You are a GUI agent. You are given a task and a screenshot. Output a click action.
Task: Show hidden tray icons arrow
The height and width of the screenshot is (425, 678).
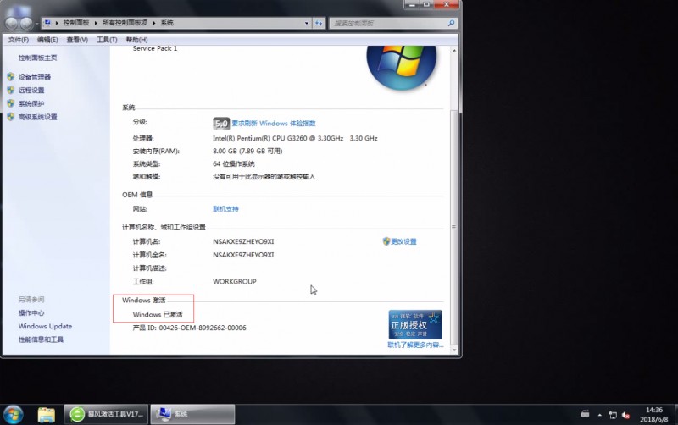tap(600, 415)
